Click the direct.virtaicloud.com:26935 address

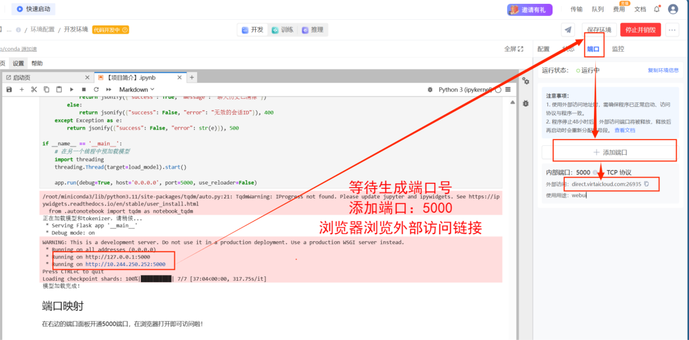coord(607,184)
